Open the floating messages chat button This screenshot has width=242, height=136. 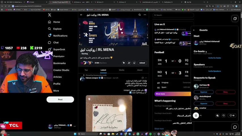pos(235,127)
